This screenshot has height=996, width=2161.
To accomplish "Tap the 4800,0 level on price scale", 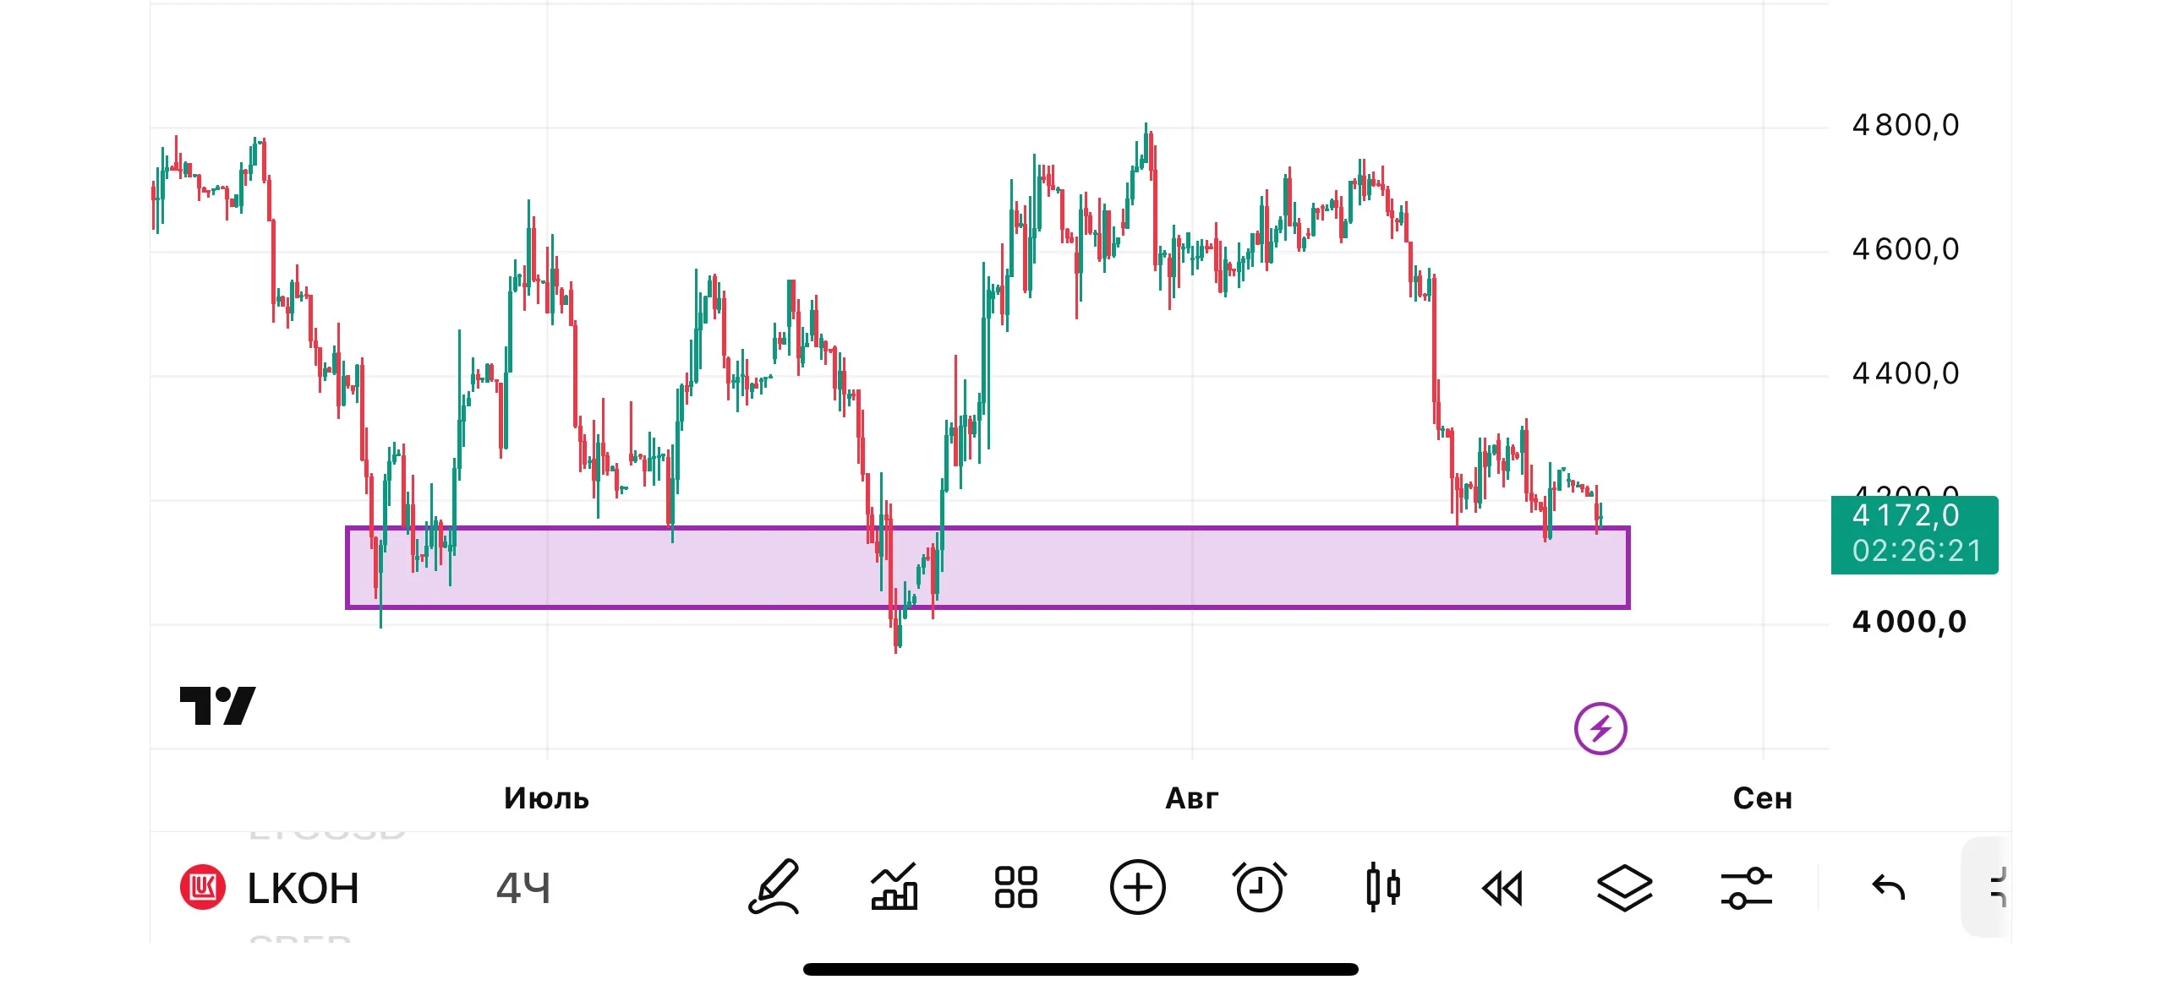I will pos(1906,125).
